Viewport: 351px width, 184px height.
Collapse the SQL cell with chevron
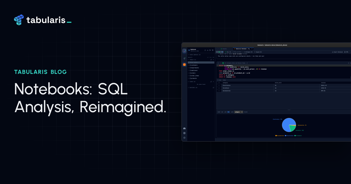pyautogui.click(x=220, y=63)
